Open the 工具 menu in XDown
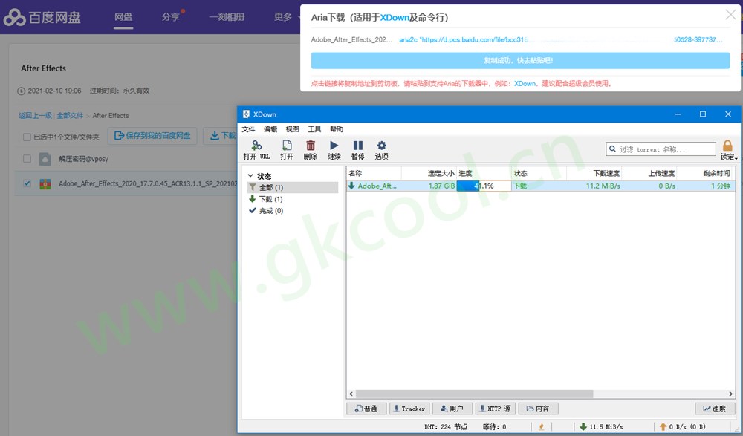The width and height of the screenshot is (743, 436). point(314,129)
